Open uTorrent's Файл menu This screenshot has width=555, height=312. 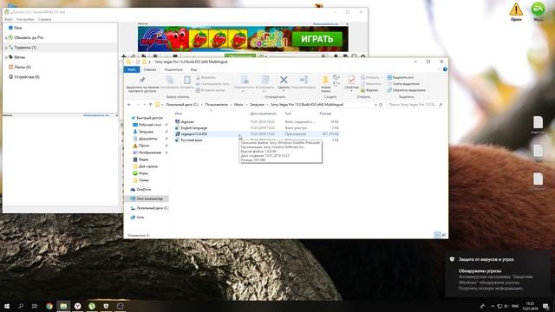9,19
